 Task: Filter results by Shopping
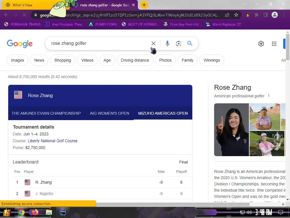(63, 60)
